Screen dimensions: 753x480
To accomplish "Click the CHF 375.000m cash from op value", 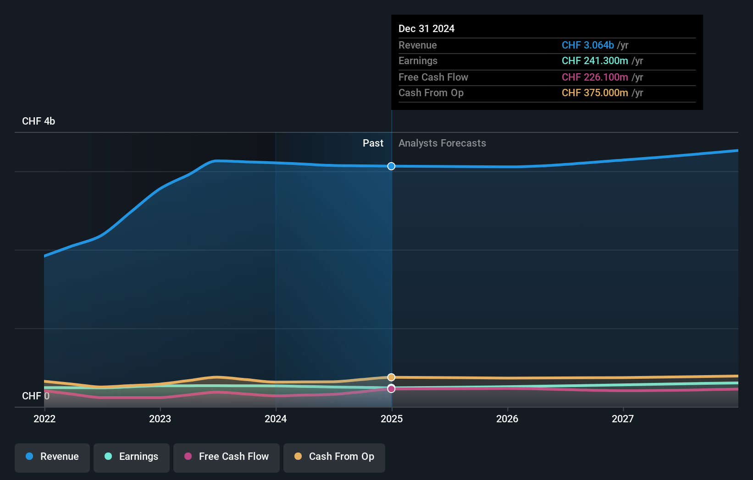I will (595, 93).
